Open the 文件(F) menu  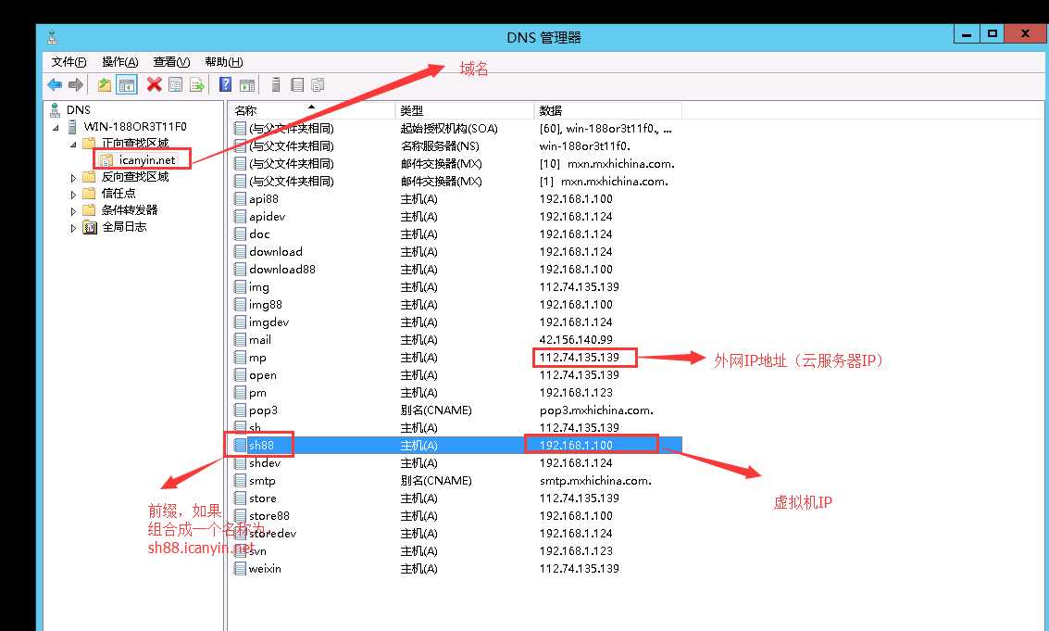(x=69, y=62)
